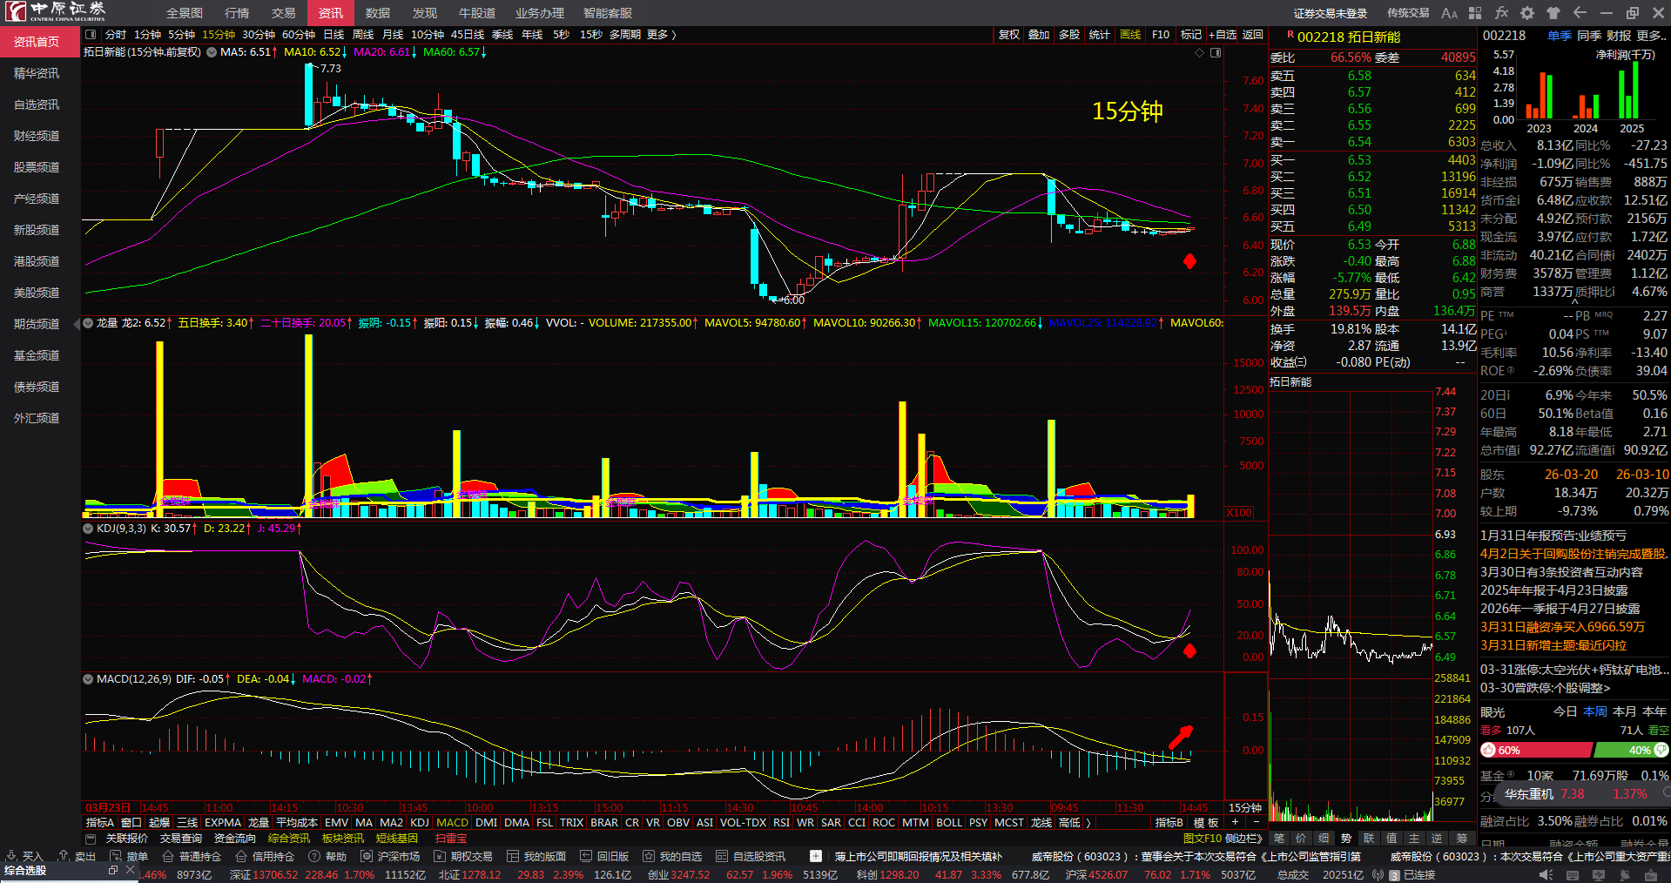Open the 模板 template menu
This screenshot has width=1671, height=883.
1206,823
